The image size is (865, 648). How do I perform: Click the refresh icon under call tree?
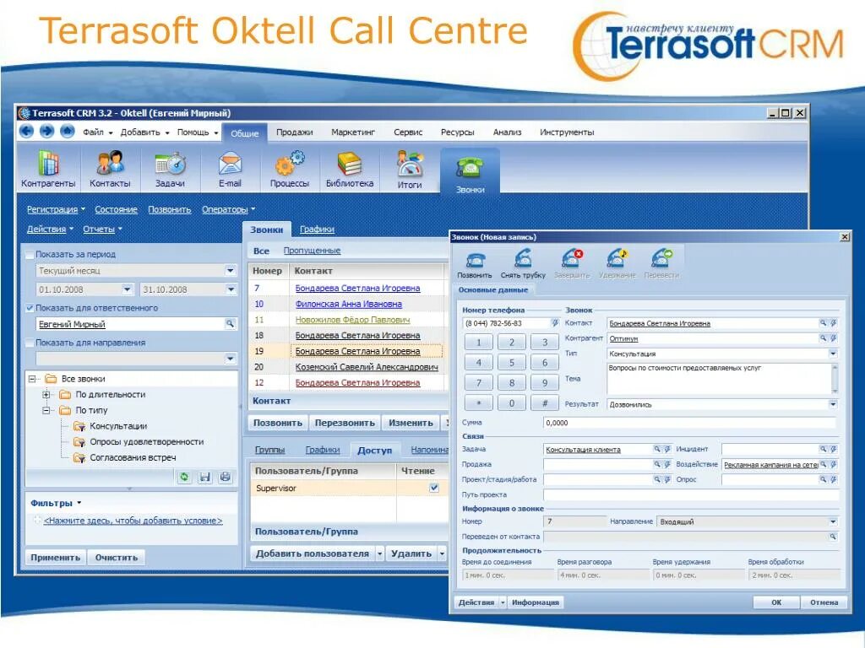[184, 478]
